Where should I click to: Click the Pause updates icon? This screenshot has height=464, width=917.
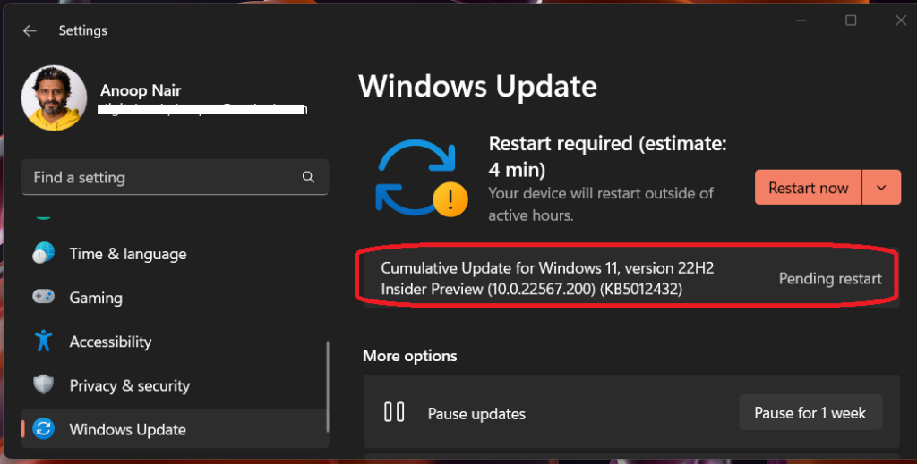click(394, 412)
